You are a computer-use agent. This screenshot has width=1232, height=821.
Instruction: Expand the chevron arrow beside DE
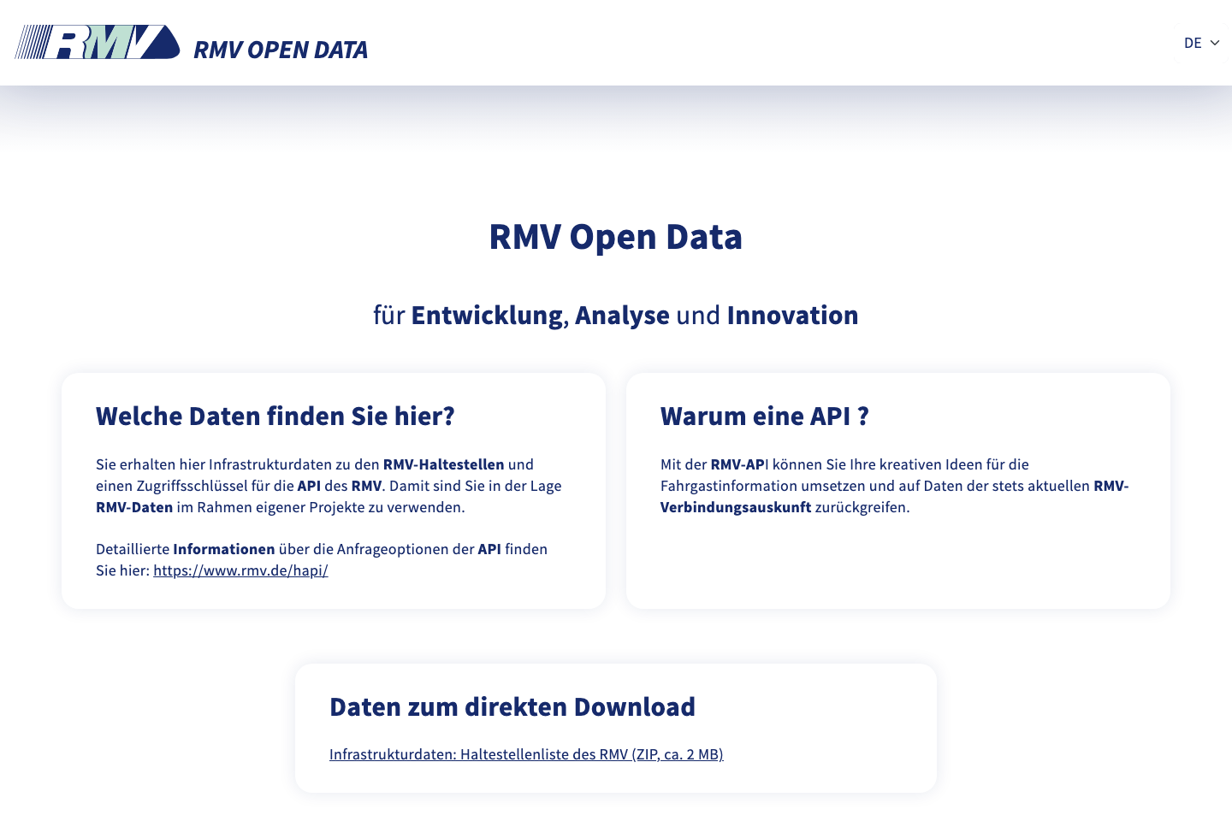[x=1215, y=43]
